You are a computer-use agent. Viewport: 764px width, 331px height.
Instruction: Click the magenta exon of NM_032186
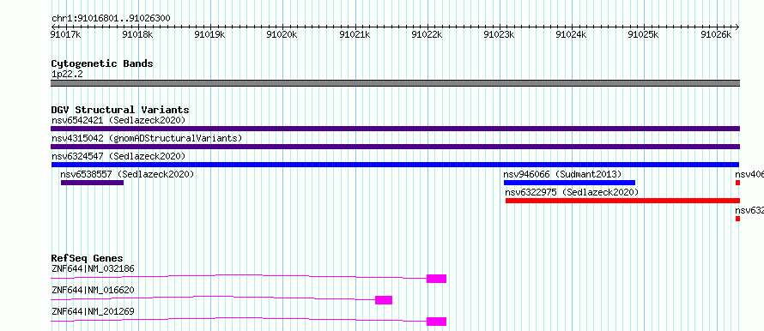437,279
